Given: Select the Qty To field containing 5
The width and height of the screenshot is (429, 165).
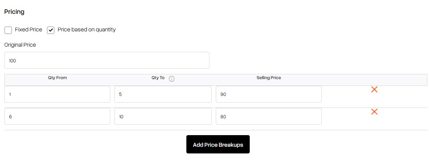Looking at the screenshot, I should [163, 94].
